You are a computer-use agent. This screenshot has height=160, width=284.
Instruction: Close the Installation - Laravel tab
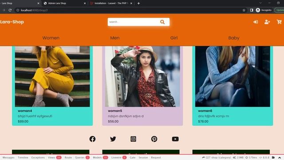click(x=131, y=3)
